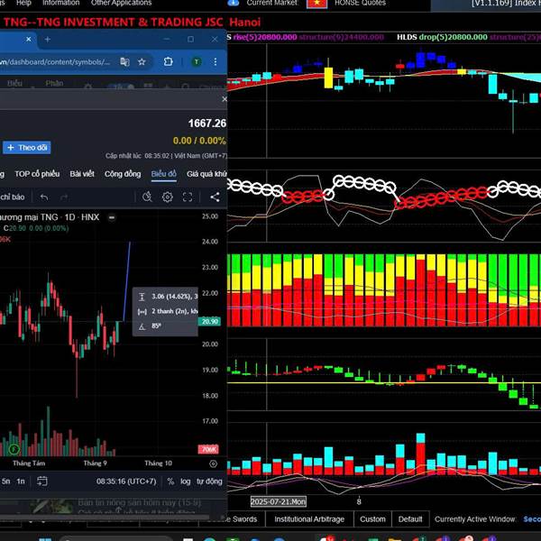Open the browser three-dot menu
541x541 pixels.
coord(215,61)
